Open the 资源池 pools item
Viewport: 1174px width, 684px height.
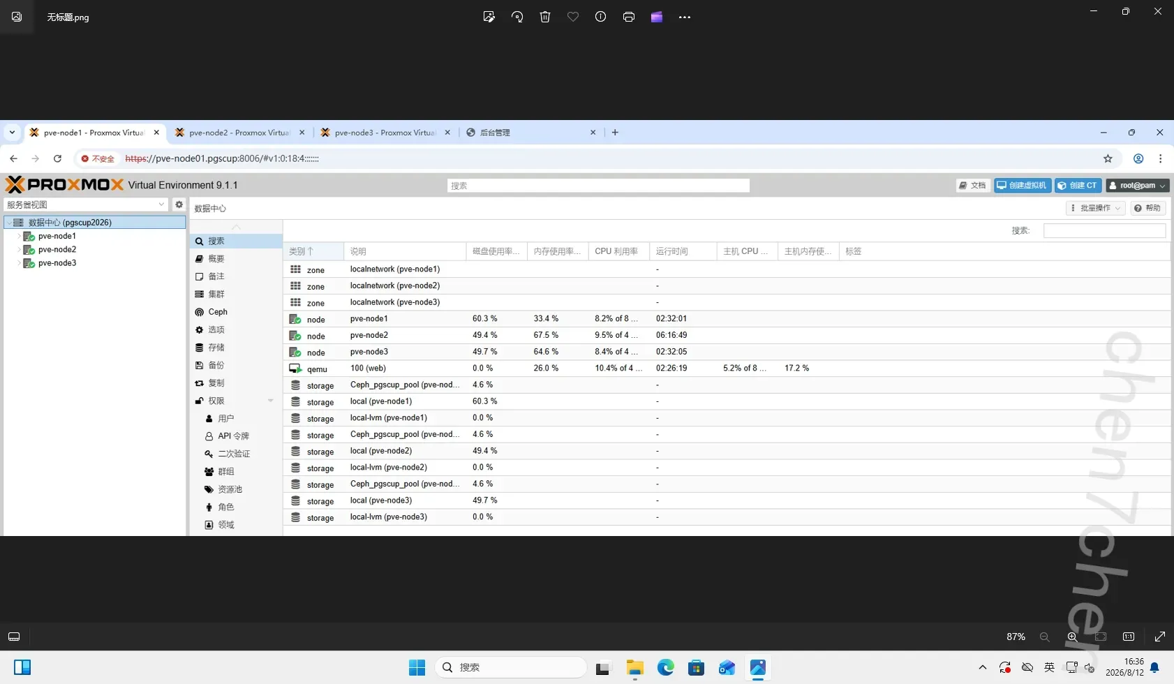tap(236, 489)
